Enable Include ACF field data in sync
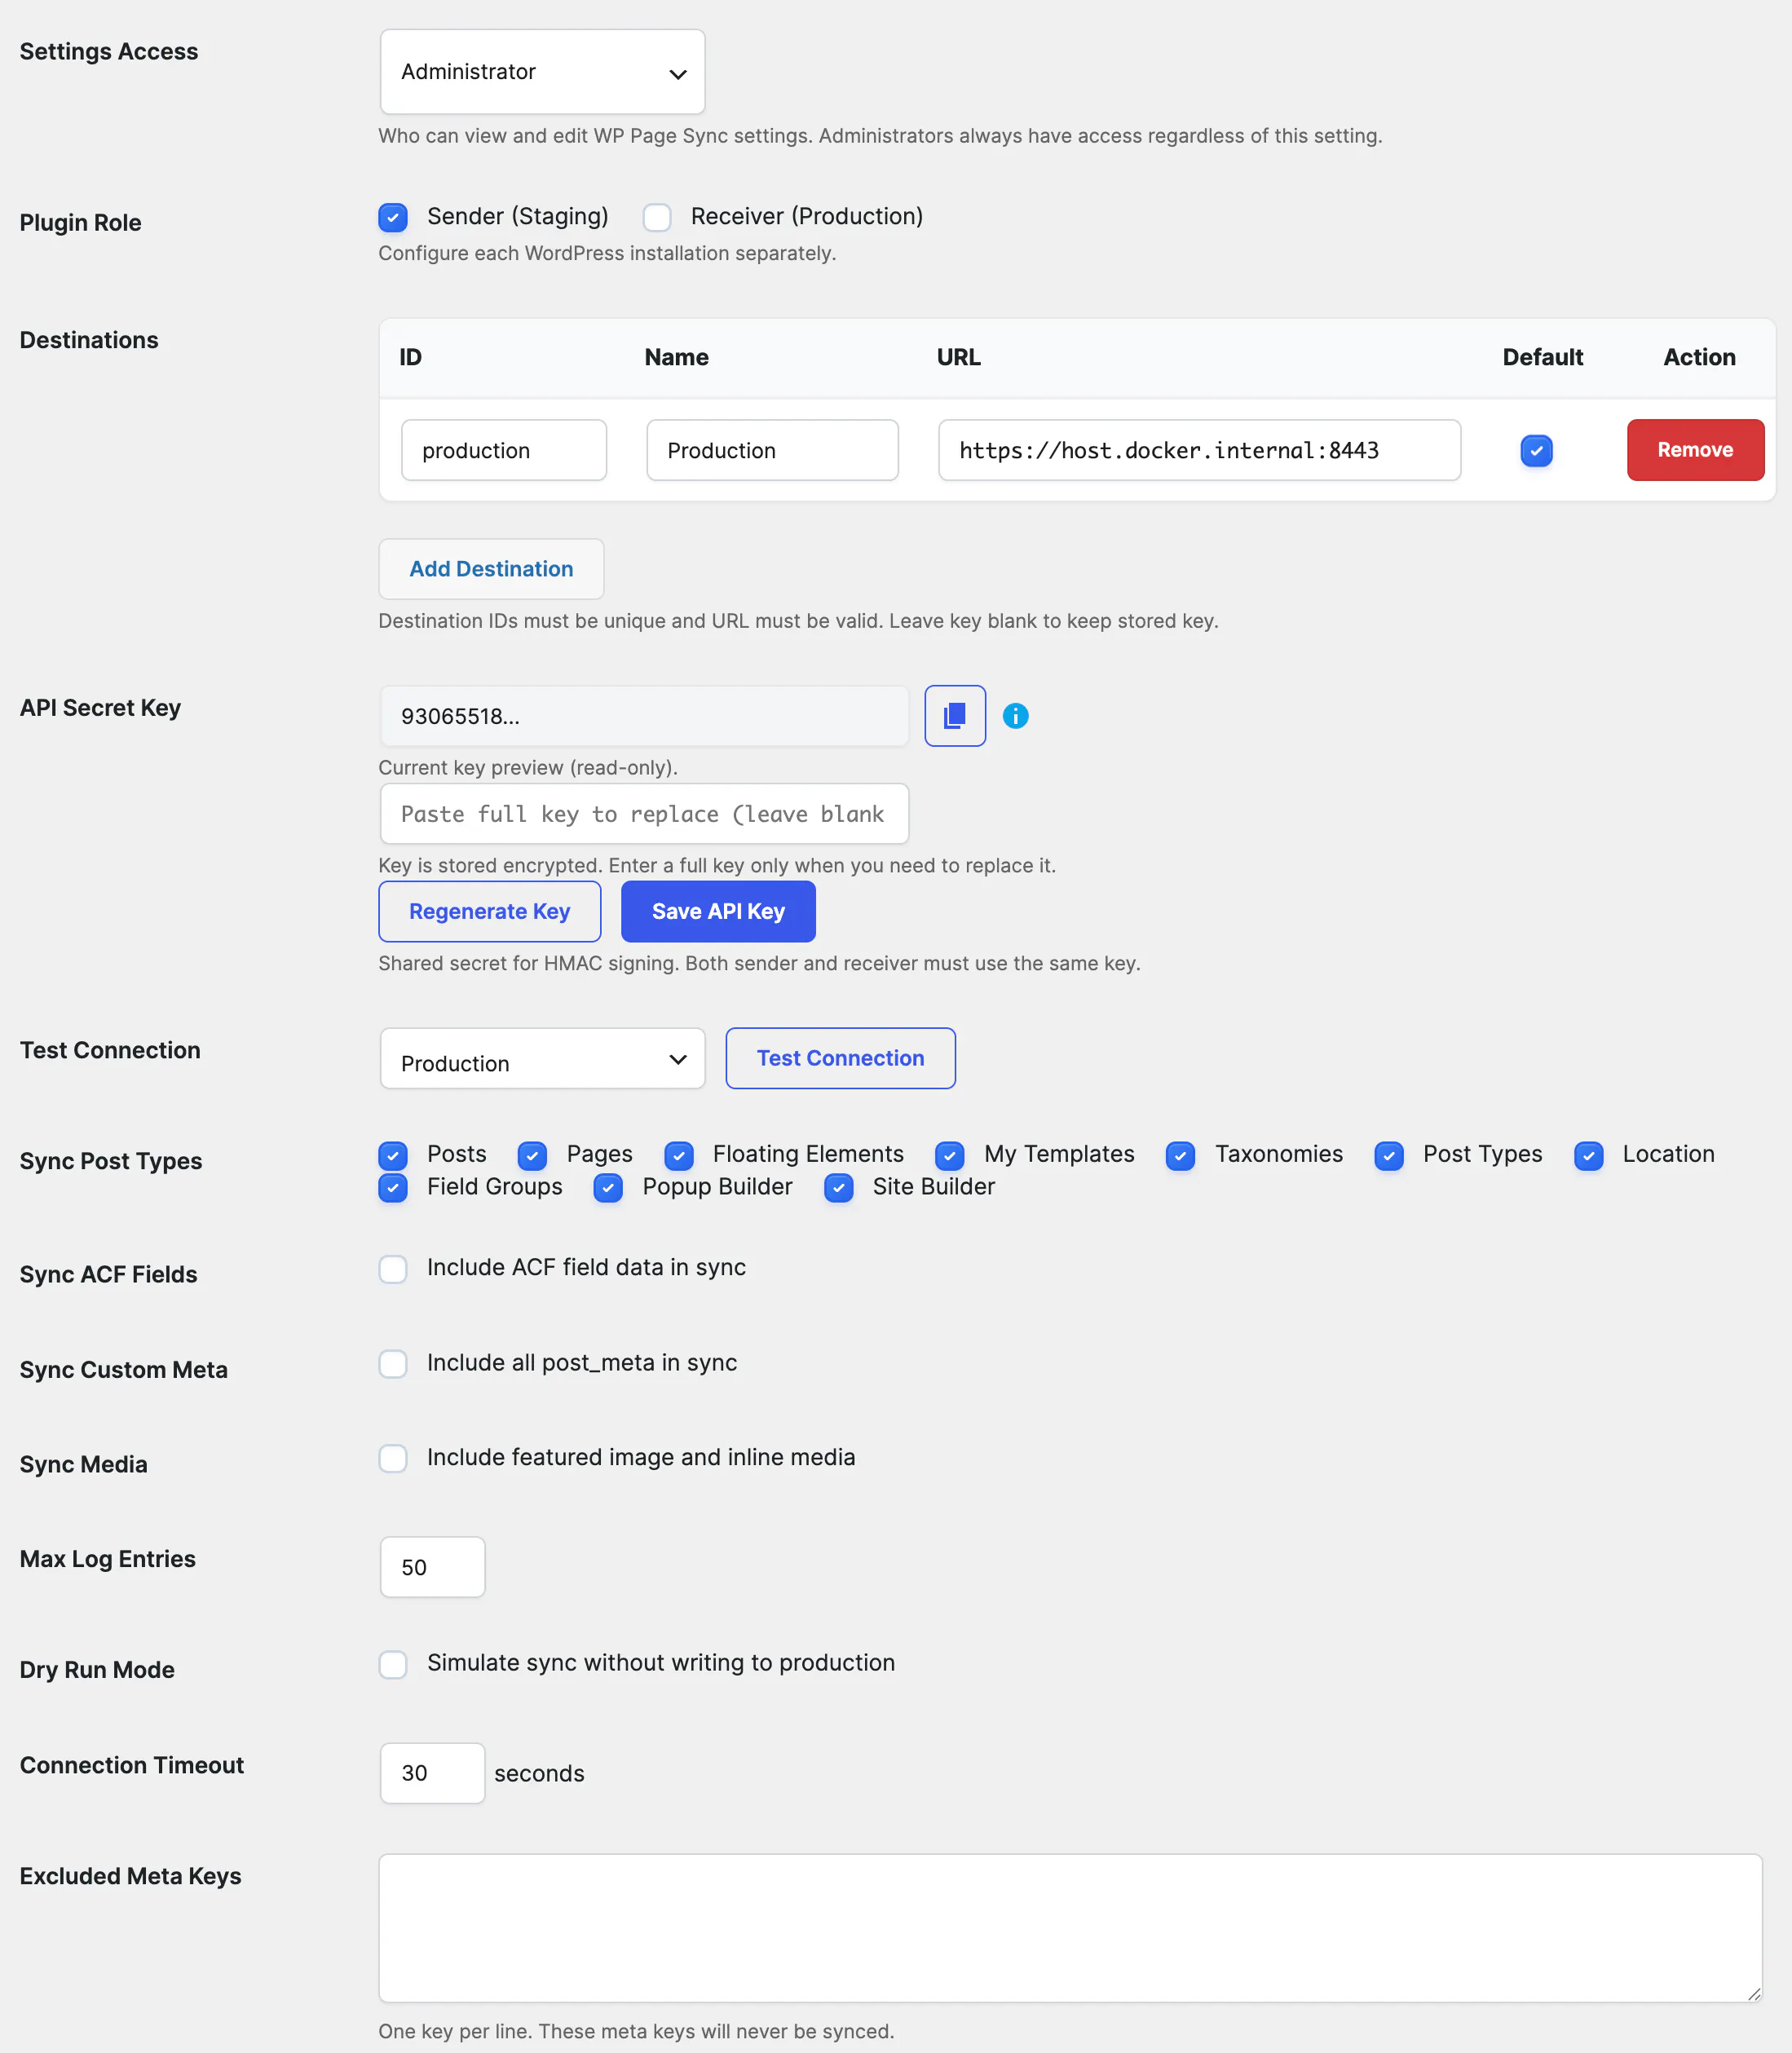 pos(393,1269)
